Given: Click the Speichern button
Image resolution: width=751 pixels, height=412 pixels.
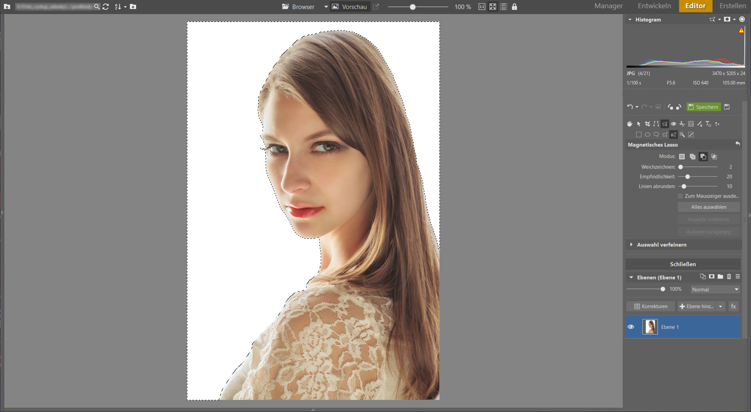Looking at the screenshot, I should click(703, 107).
